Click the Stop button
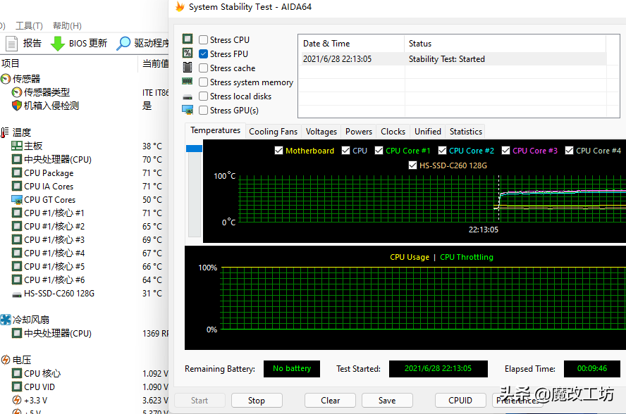 257,401
